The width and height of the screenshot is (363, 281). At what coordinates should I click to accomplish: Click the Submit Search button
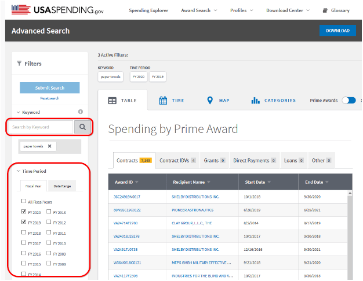tap(49, 88)
